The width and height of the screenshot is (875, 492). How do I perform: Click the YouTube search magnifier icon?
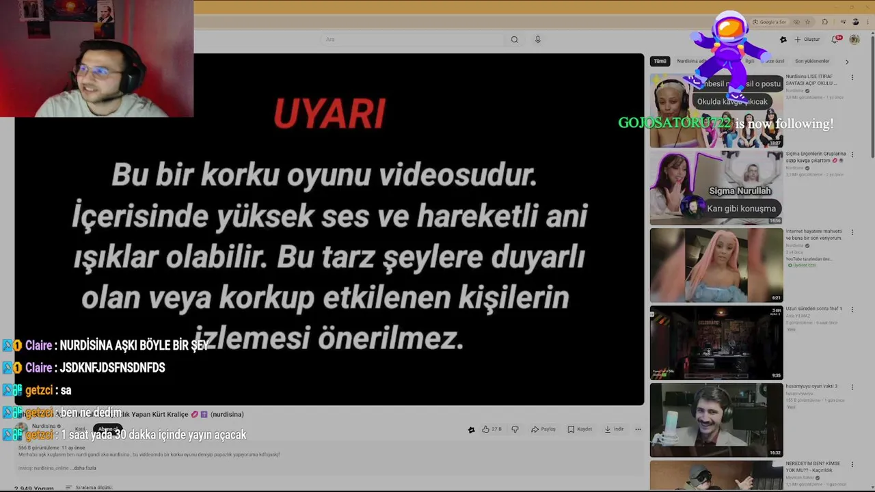[x=514, y=40]
